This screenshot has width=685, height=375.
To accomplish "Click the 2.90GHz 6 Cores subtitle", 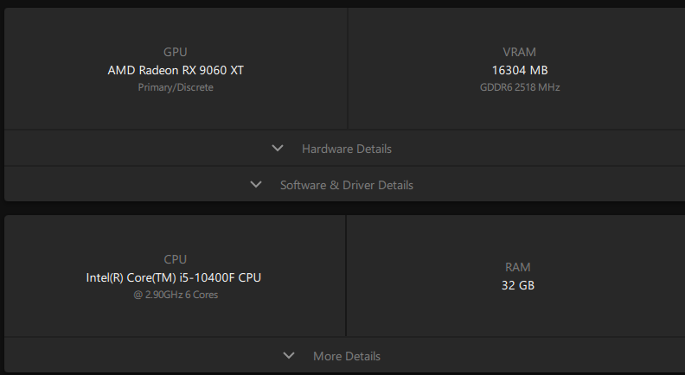I will (x=176, y=295).
